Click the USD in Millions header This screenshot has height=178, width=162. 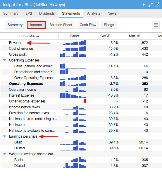pyautogui.click(x=29, y=36)
